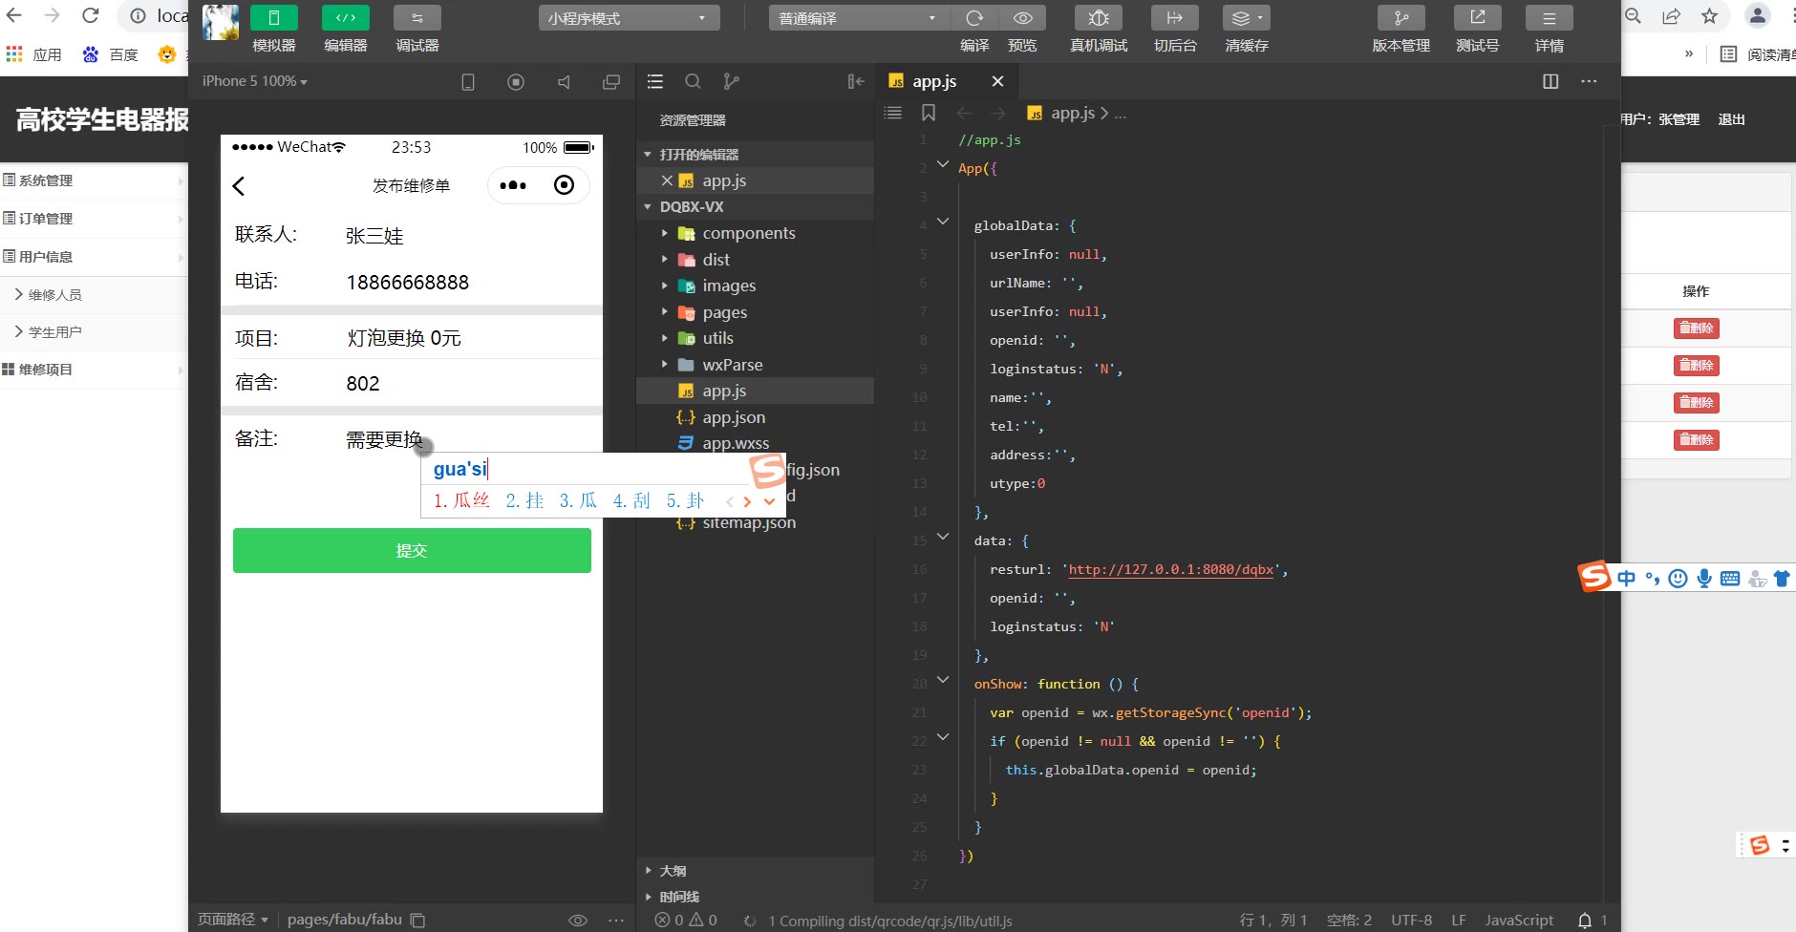
Task: Expand the components folder
Action: tap(748, 233)
